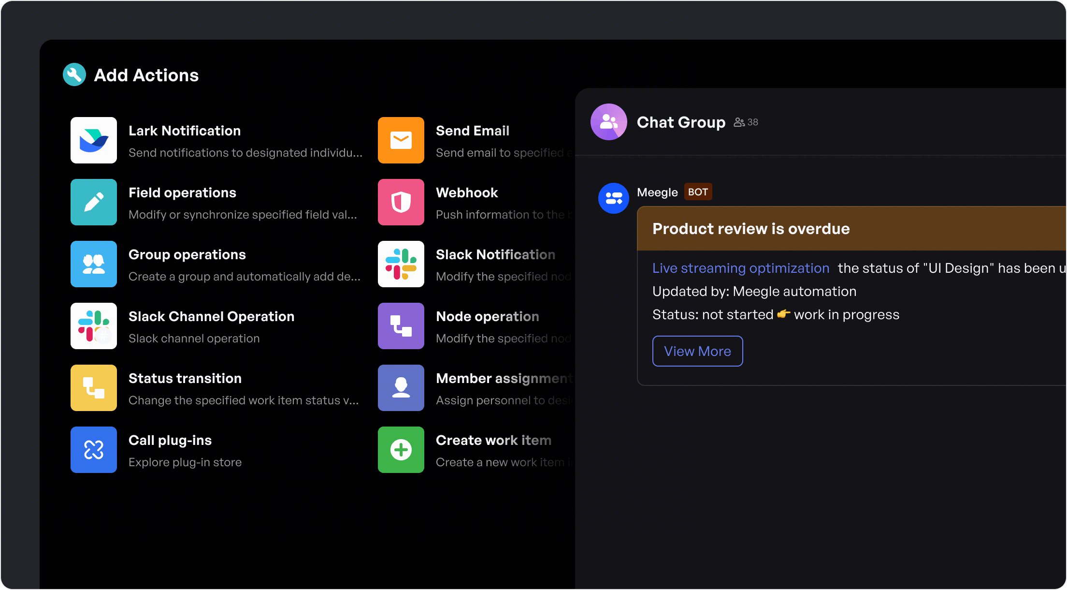This screenshot has height=590, width=1067.
Task: Click the Meegle bot avatar
Action: (614, 198)
